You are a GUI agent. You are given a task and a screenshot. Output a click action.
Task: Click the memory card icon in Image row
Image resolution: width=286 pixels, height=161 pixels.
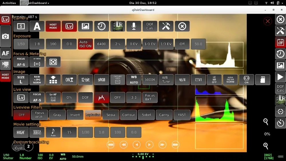(x=263, y=80)
